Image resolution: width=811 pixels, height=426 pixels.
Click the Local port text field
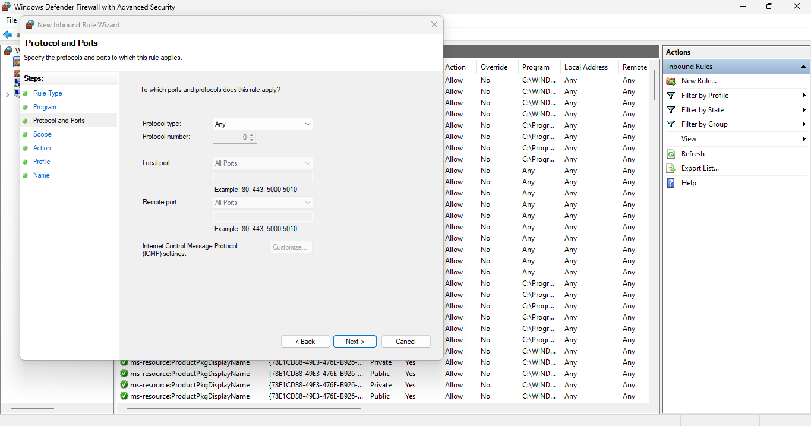(x=263, y=177)
